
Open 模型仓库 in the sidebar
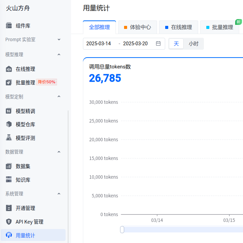pyautogui.click(x=25, y=125)
